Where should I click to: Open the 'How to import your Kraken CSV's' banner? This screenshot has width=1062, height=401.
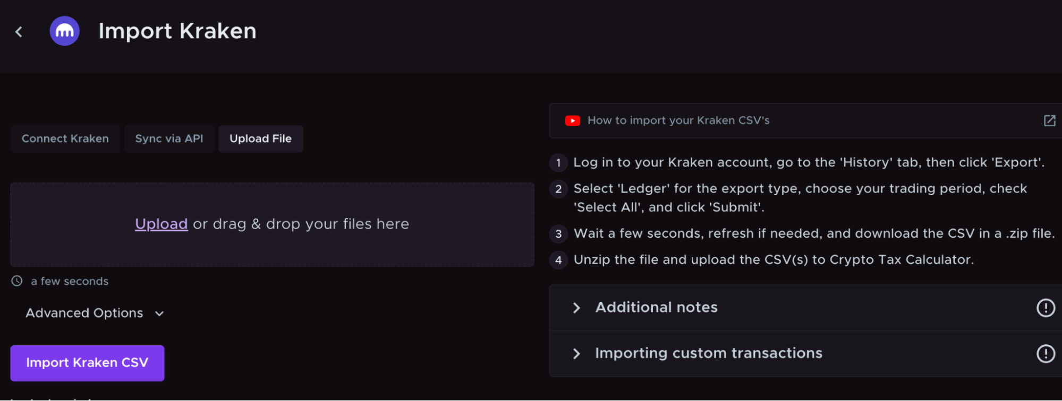pos(678,120)
